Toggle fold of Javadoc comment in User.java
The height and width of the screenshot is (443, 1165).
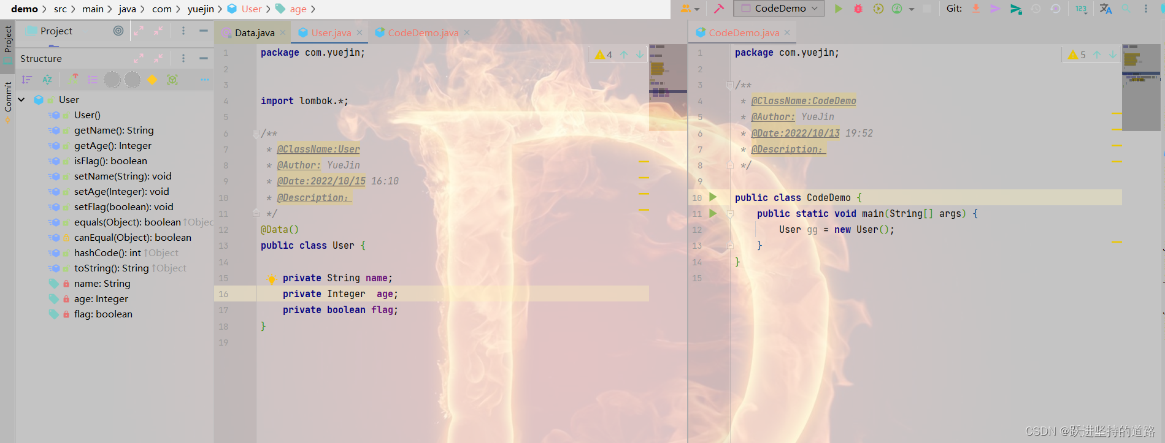pyautogui.click(x=256, y=133)
